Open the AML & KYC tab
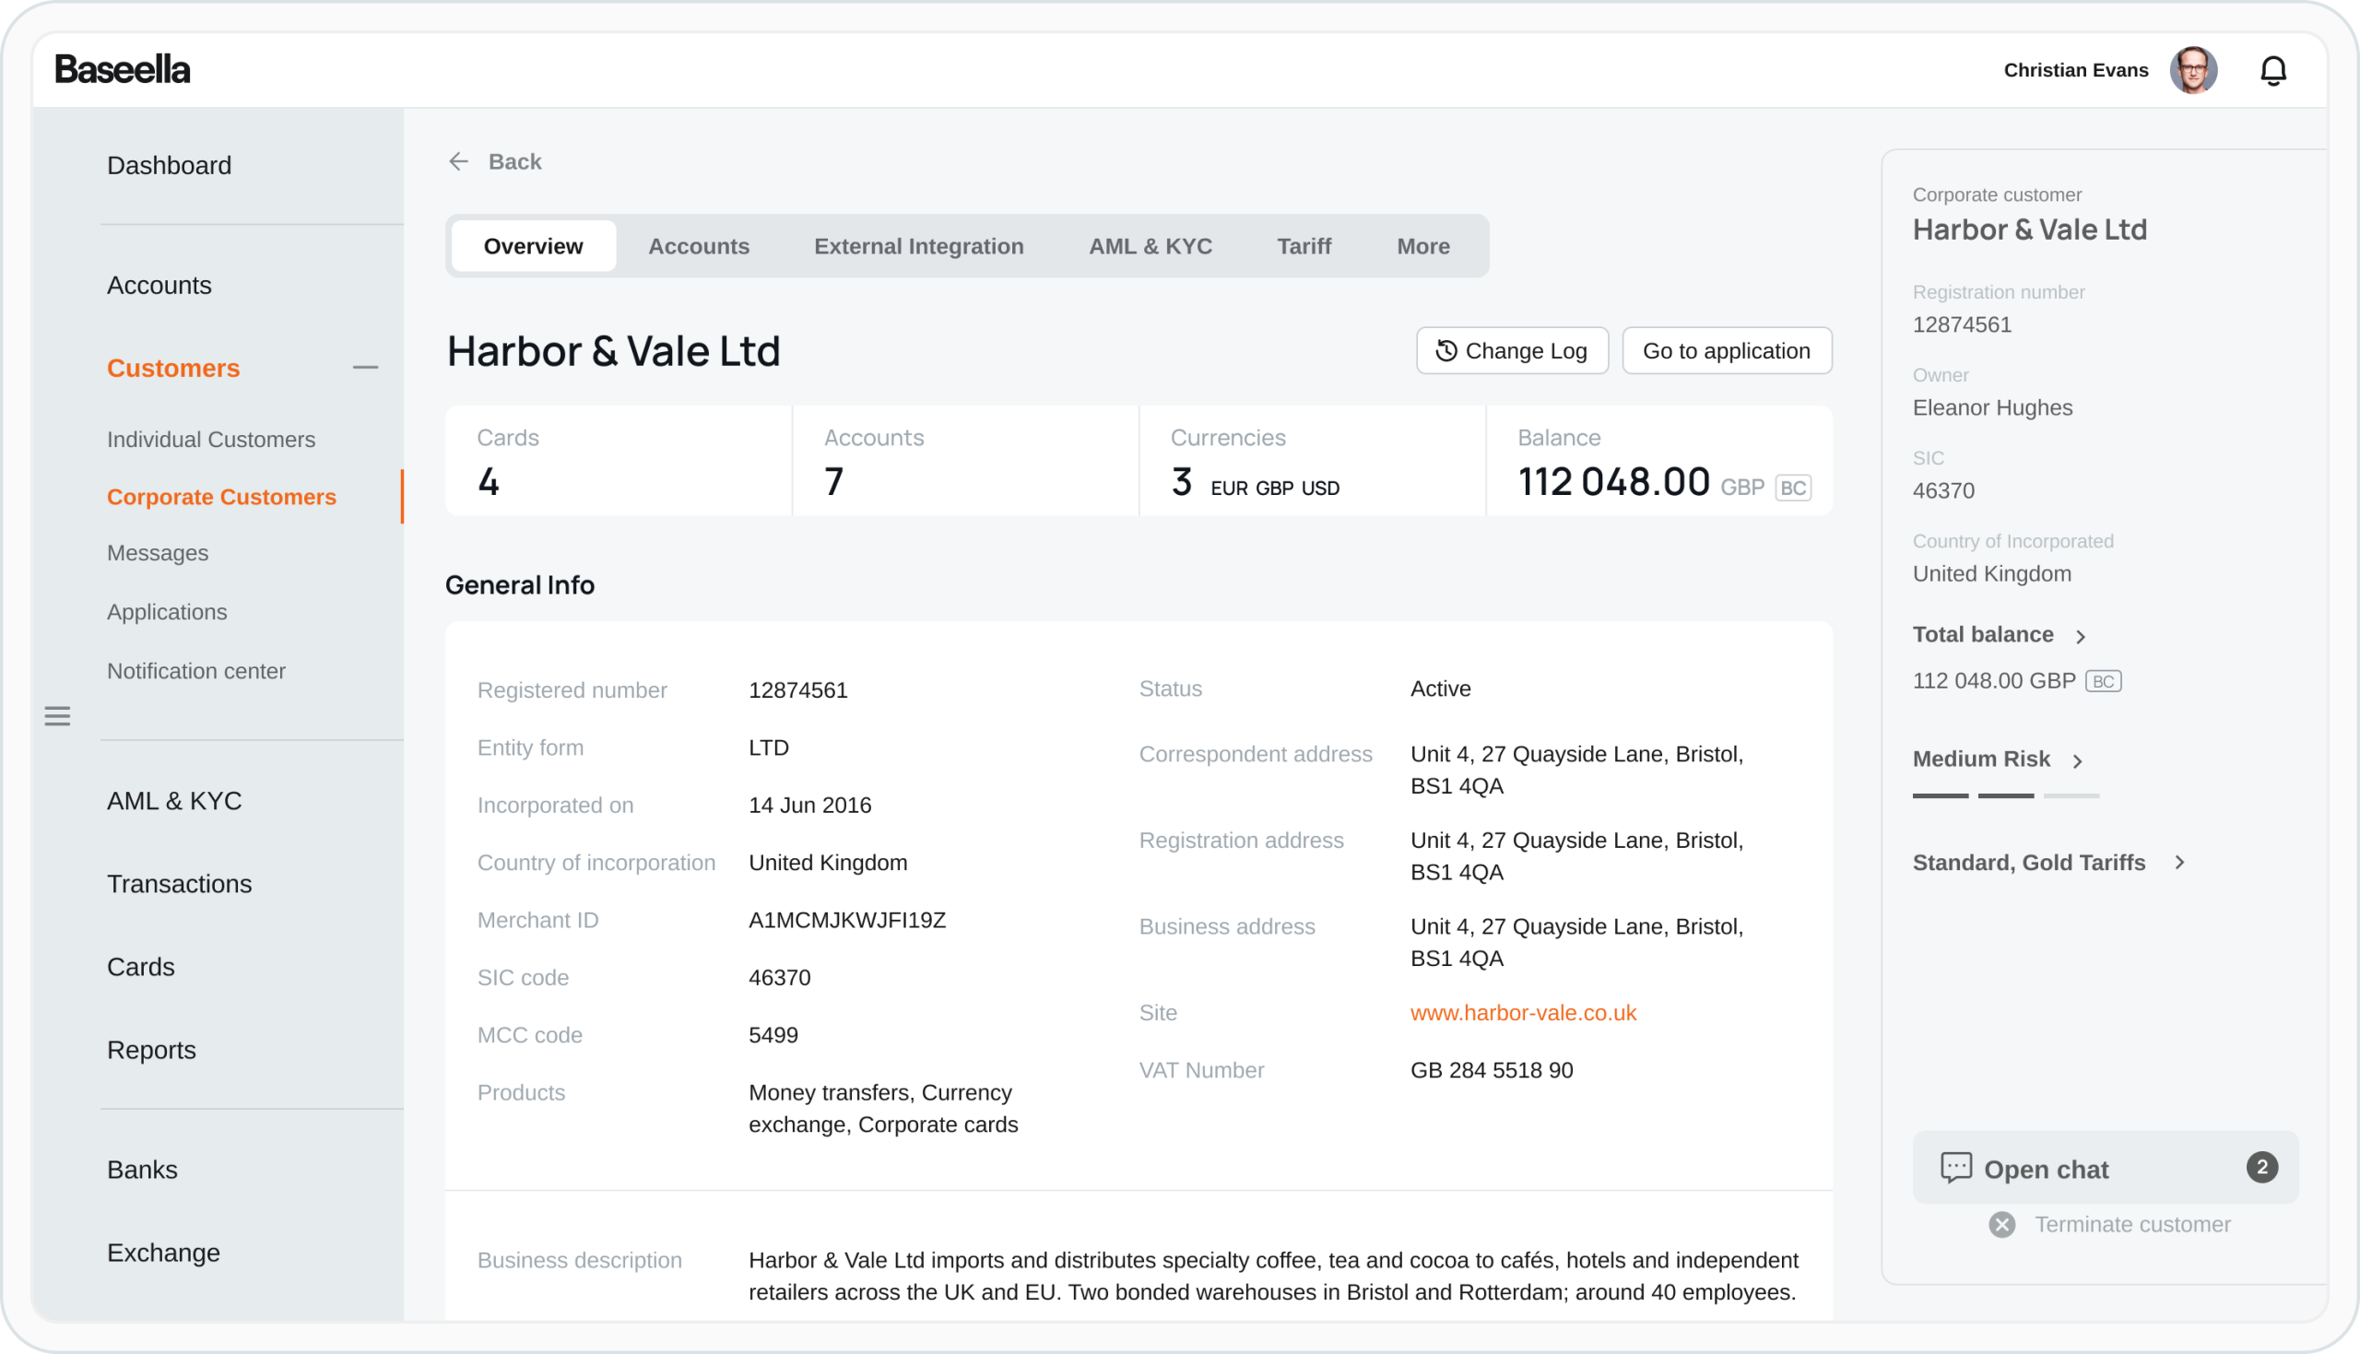 [x=1150, y=246]
